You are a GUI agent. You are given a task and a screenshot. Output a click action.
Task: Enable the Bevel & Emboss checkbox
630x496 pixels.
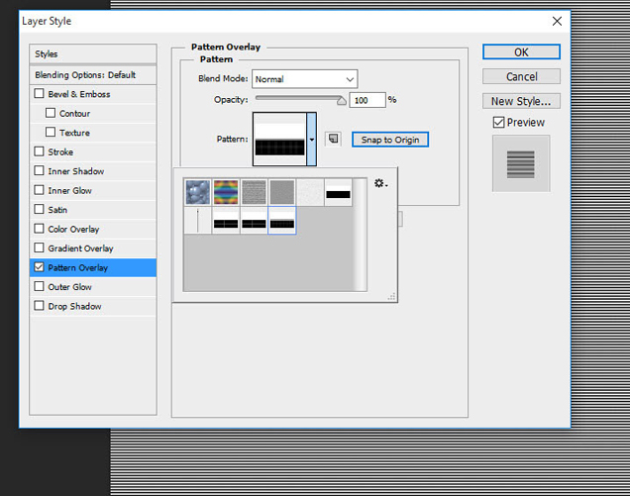(x=40, y=94)
